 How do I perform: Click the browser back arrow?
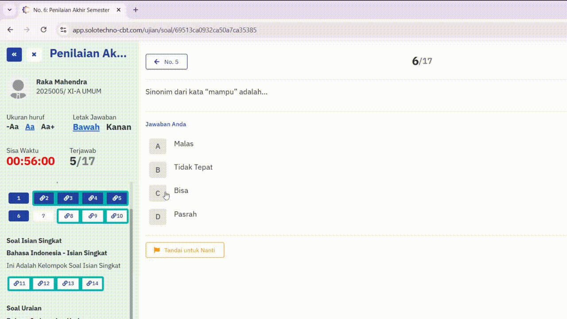(x=10, y=30)
